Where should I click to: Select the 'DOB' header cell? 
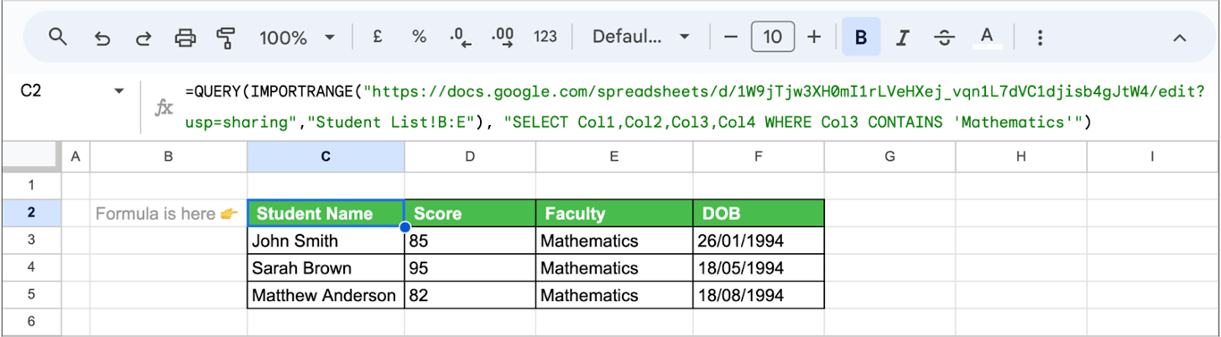pos(758,213)
